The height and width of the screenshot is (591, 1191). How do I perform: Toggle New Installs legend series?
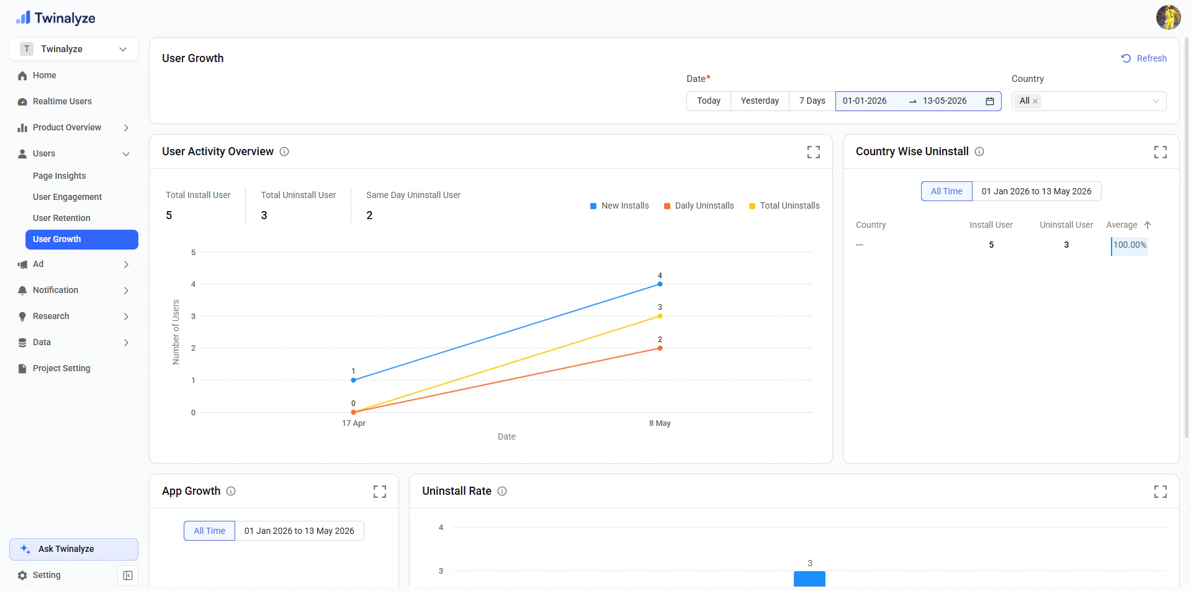pyautogui.click(x=619, y=206)
